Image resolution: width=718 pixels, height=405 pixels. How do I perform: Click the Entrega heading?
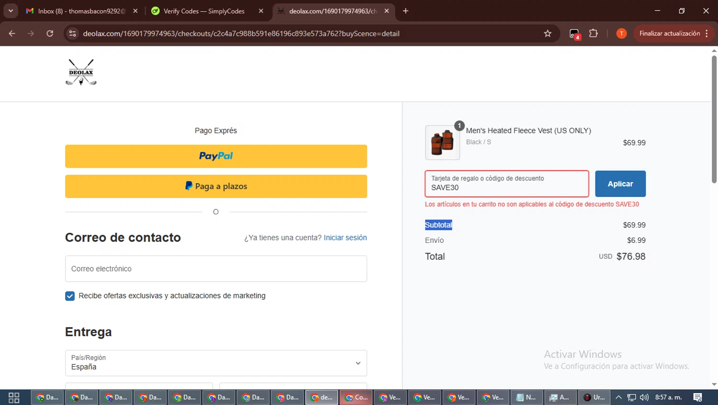89,332
